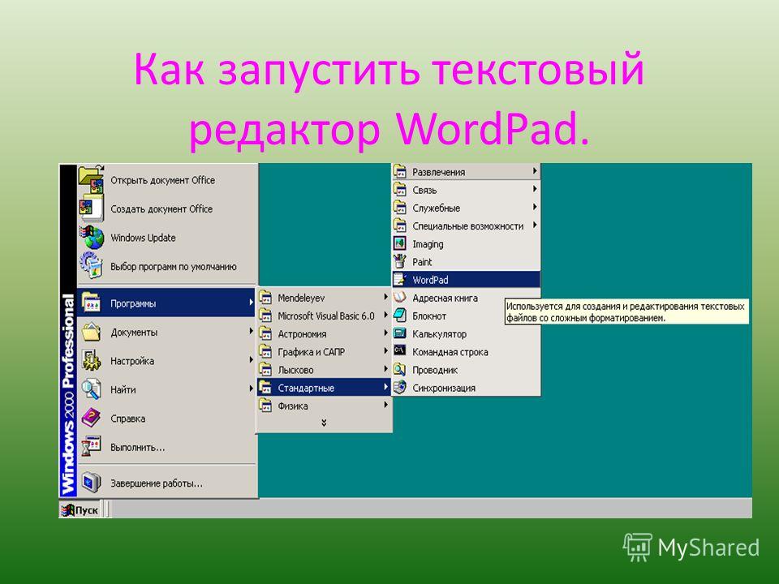Image resolution: width=779 pixels, height=584 pixels.
Task: Click the Imaging program icon
Action: (x=400, y=243)
